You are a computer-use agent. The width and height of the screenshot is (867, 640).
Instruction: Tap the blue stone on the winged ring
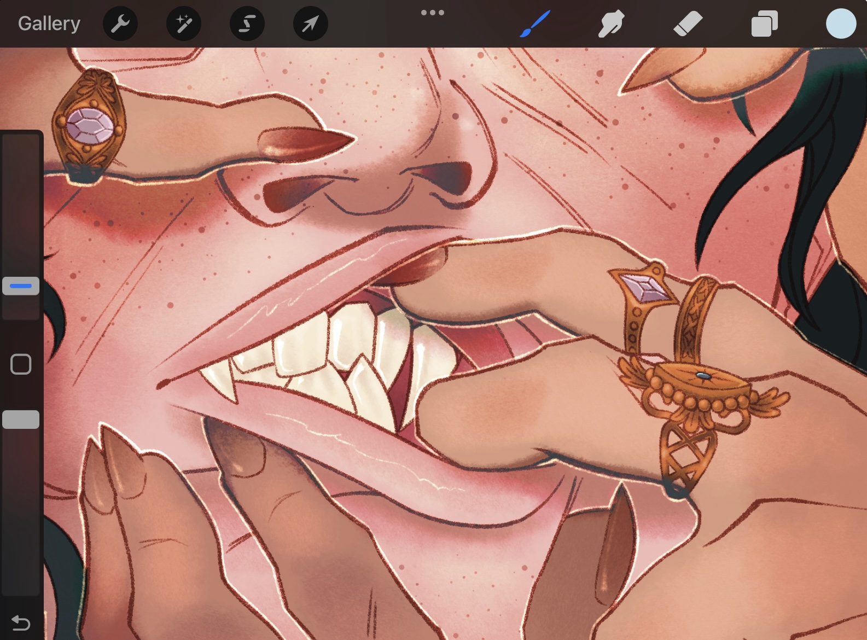pyautogui.click(x=702, y=376)
